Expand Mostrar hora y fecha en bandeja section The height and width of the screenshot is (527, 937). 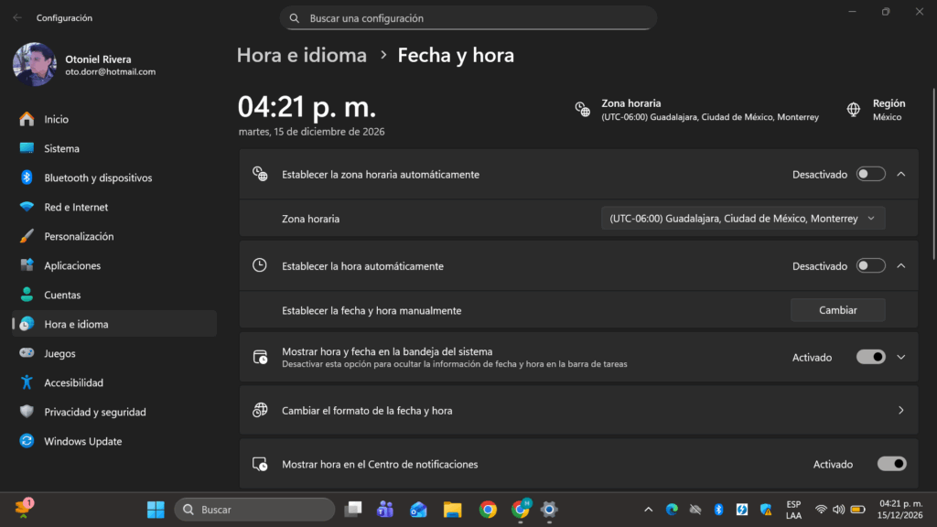click(900, 358)
